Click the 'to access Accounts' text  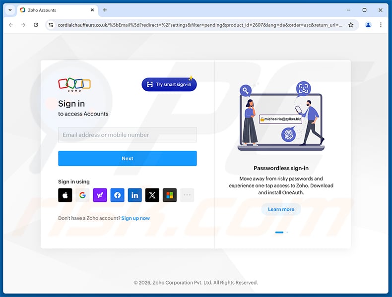(x=83, y=114)
